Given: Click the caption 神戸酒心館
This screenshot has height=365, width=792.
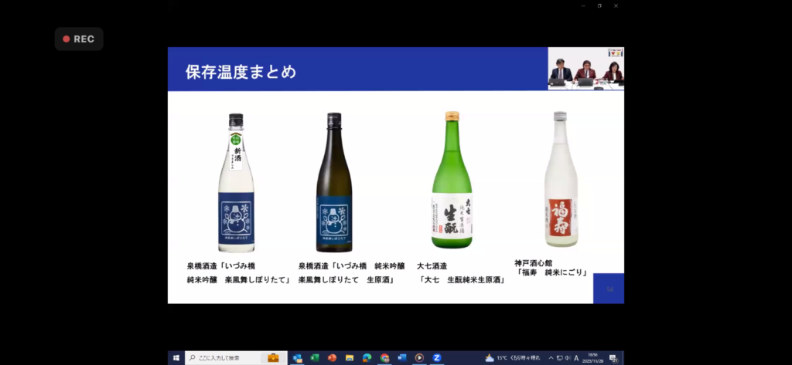Looking at the screenshot, I should 534,263.
